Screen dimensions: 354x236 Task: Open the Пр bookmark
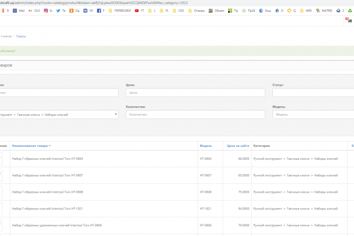(x=233, y=11)
